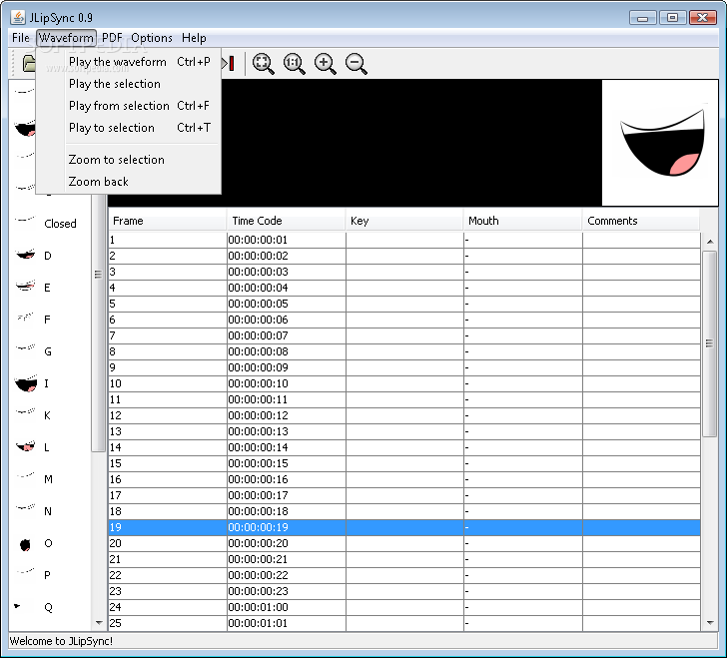Screen dimensions: 727x658
Task: Select the G mouth shape
Action: pos(33,351)
